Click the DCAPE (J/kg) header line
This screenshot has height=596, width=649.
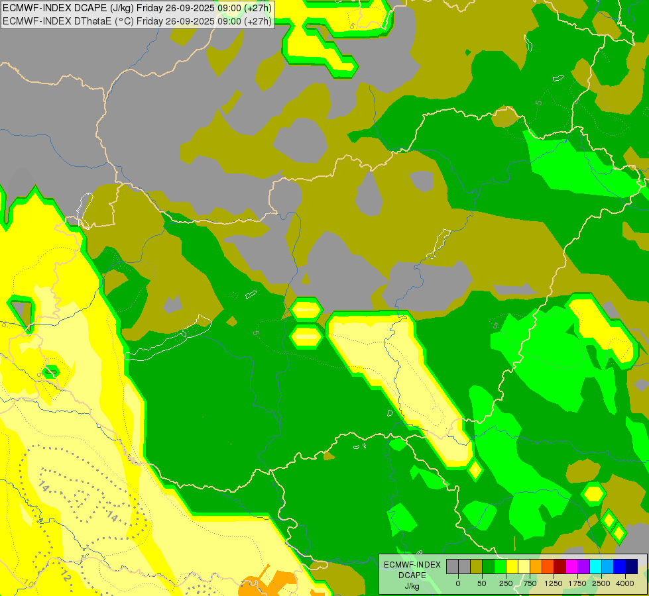point(137,8)
